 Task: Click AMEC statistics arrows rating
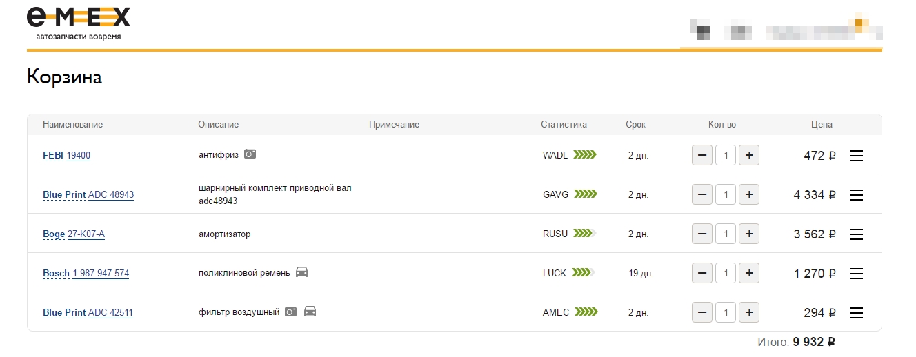pyautogui.click(x=585, y=312)
